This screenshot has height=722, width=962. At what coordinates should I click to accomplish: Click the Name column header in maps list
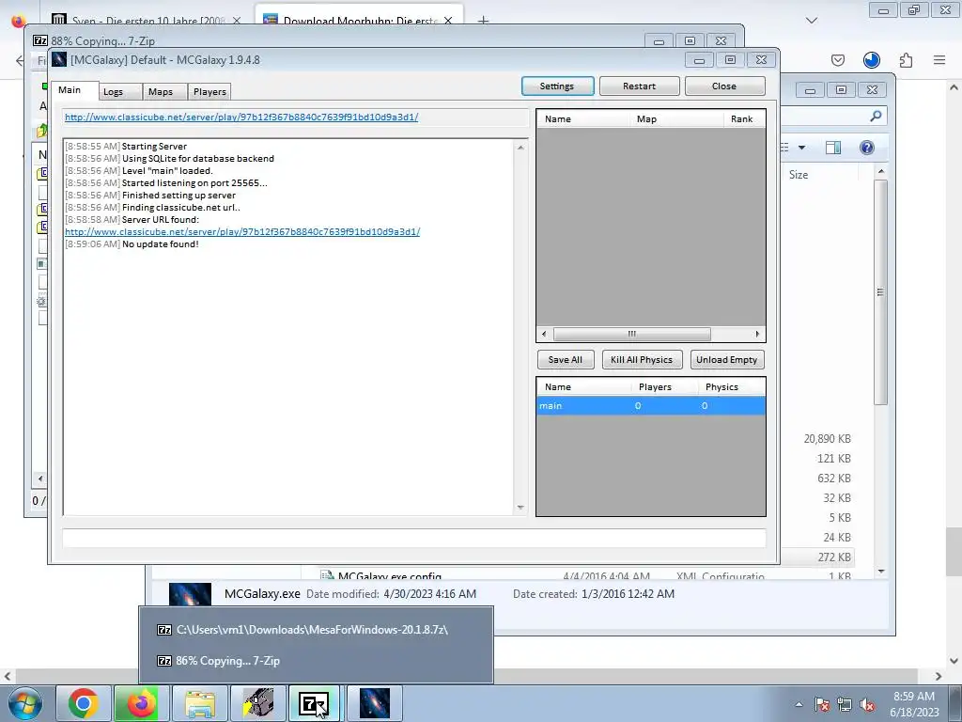(584, 386)
